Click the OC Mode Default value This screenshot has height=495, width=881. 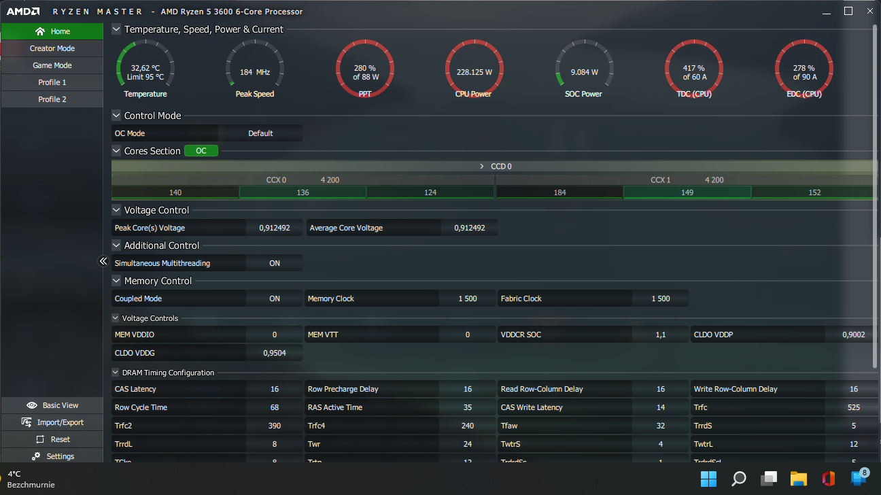point(260,133)
